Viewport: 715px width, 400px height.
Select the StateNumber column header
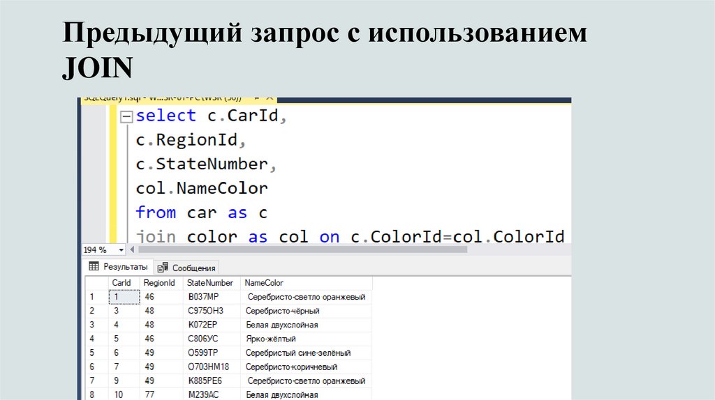click(212, 283)
